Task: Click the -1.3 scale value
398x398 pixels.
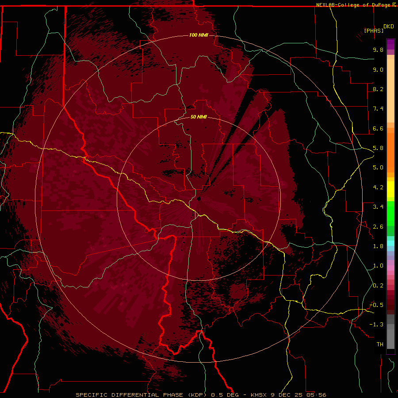Action: (x=377, y=325)
